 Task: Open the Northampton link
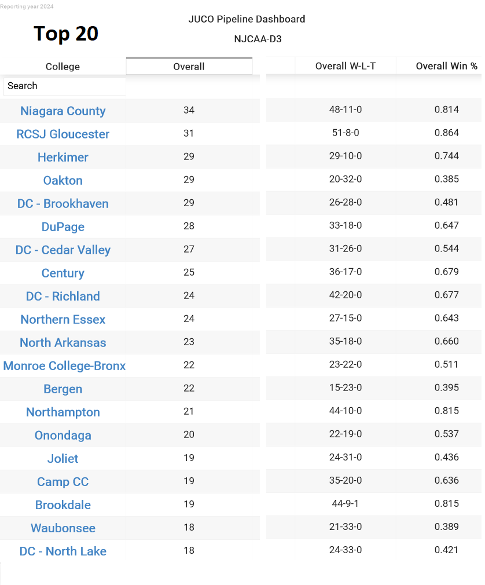click(63, 412)
